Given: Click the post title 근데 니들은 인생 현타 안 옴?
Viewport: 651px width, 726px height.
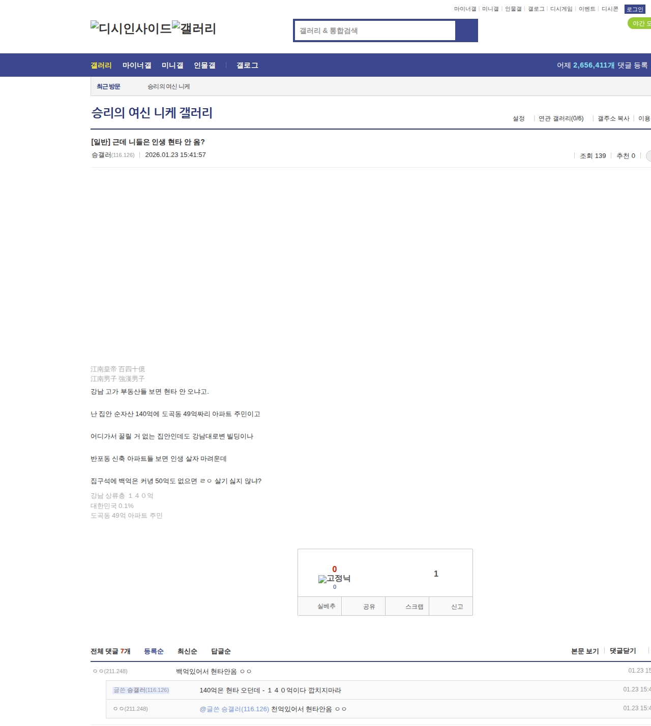Looking at the screenshot, I should point(147,142).
